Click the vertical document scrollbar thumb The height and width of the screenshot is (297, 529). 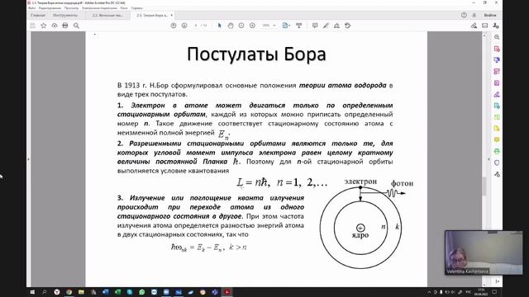point(484,186)
